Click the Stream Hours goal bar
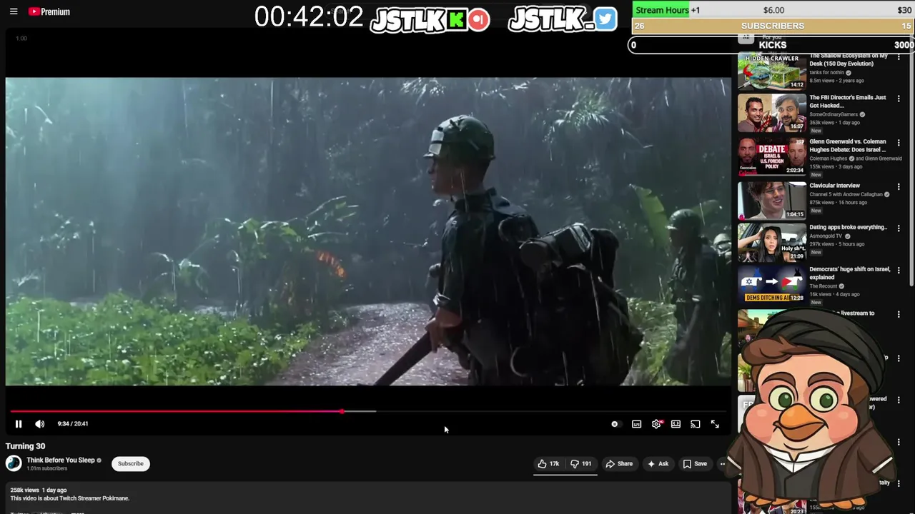This screenshot has width=915, height=514. [773, 10]
